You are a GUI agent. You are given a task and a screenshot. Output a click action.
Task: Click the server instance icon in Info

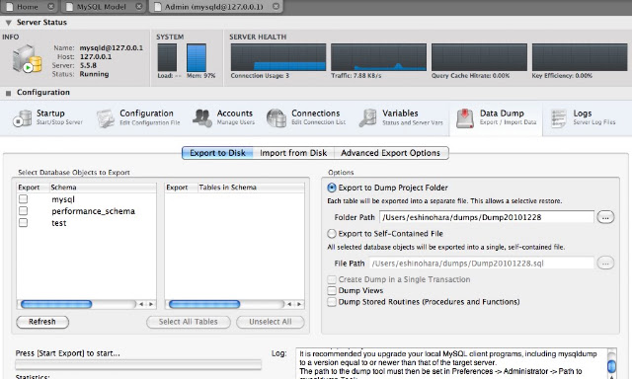27,59
